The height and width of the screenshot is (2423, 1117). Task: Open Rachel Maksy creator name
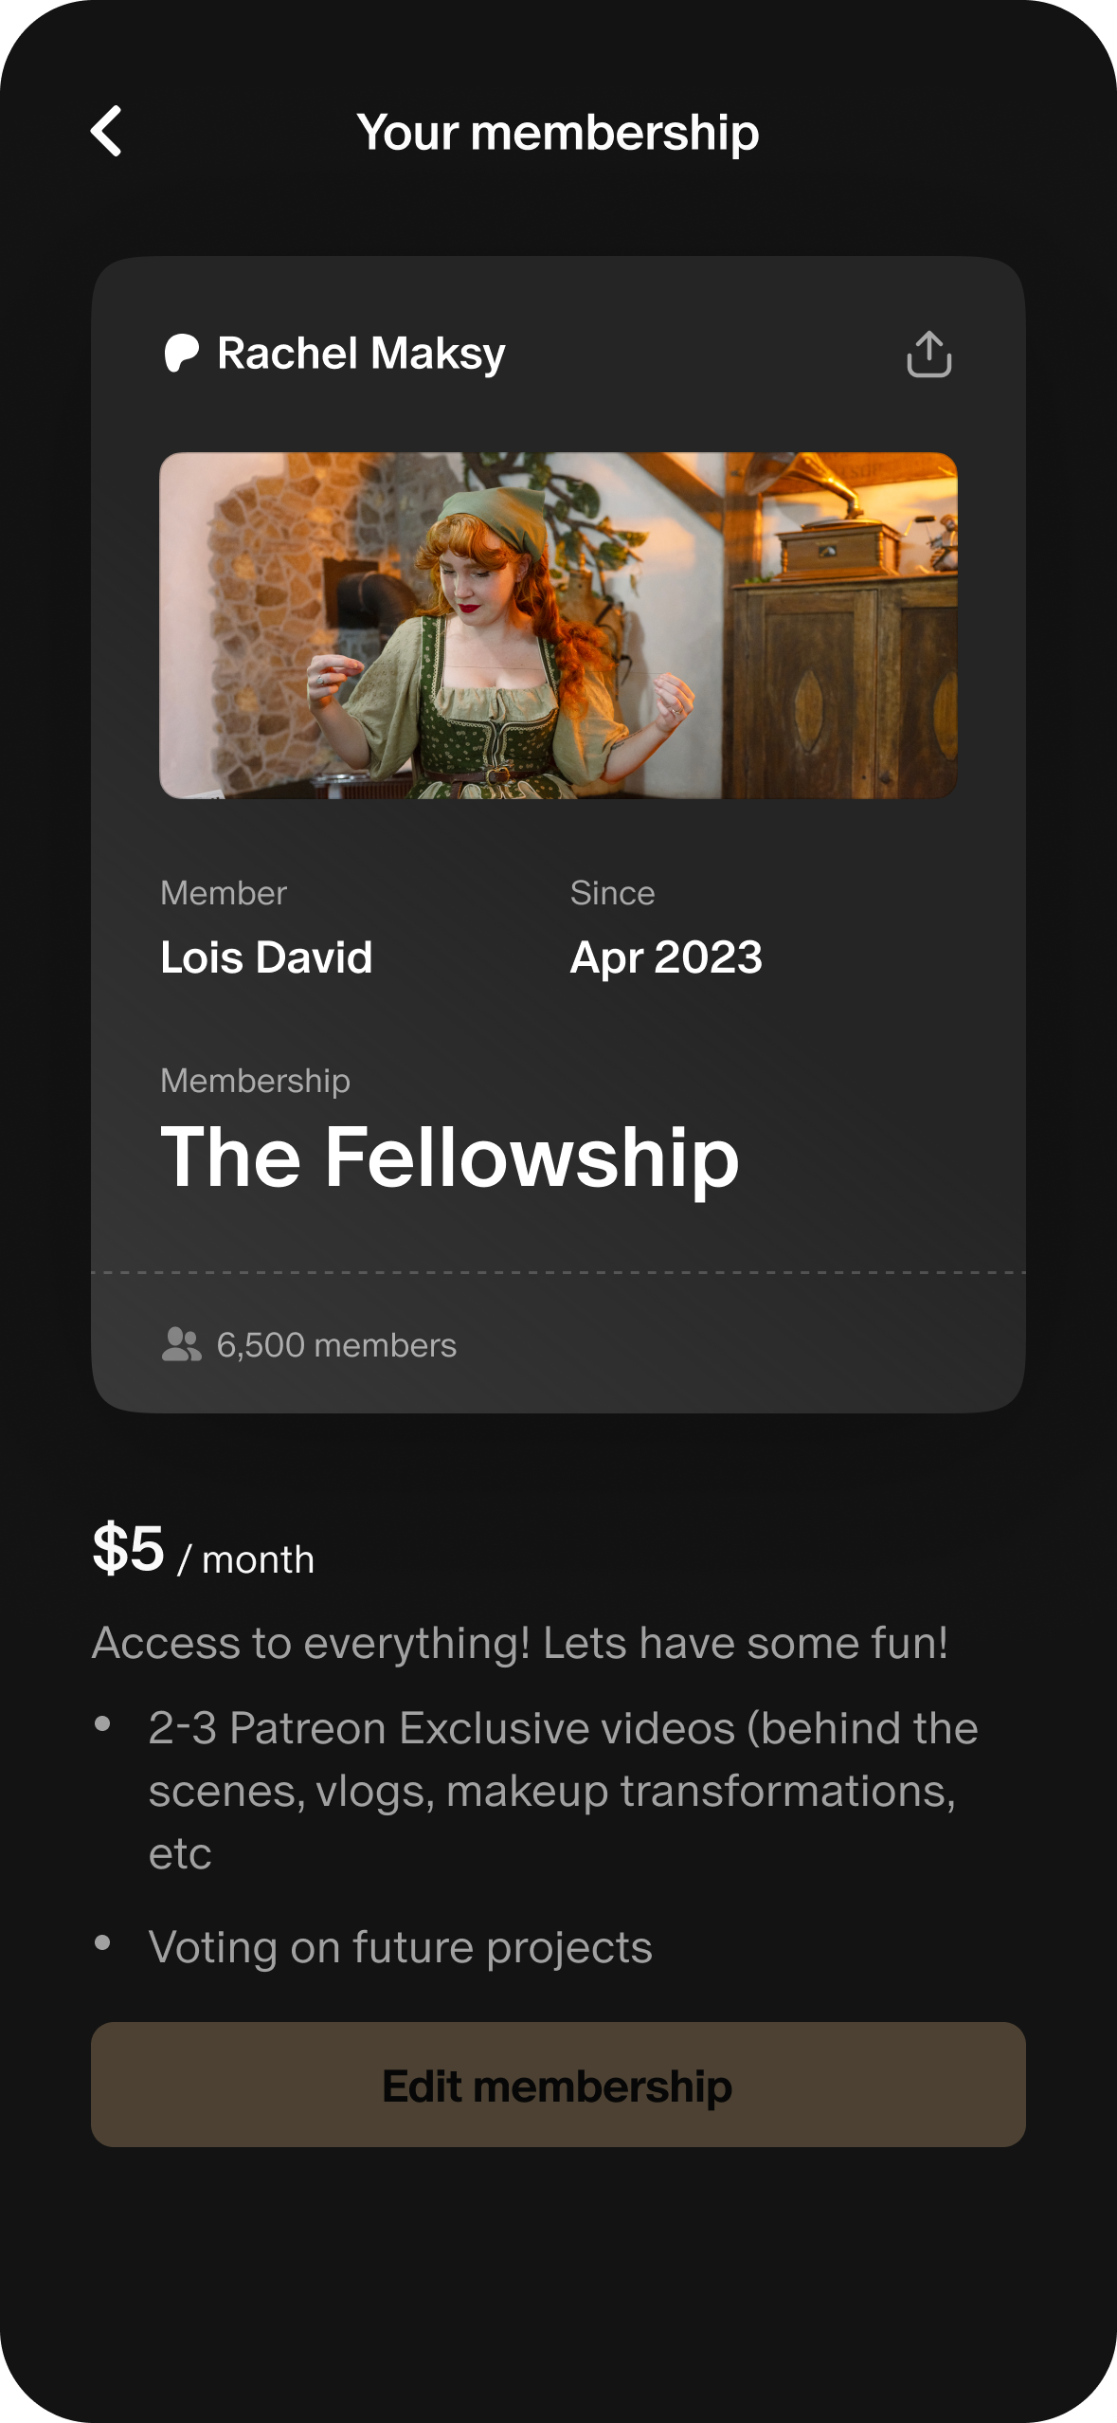coord(361,354)
